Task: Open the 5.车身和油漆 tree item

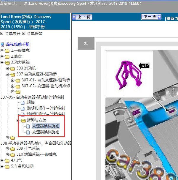Action: pyautogui.click(x=22, y=166)
